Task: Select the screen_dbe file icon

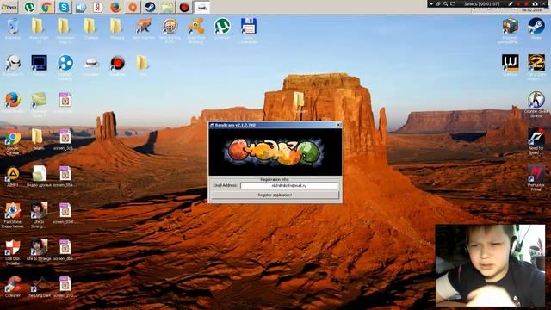Action: pos(65,250)
